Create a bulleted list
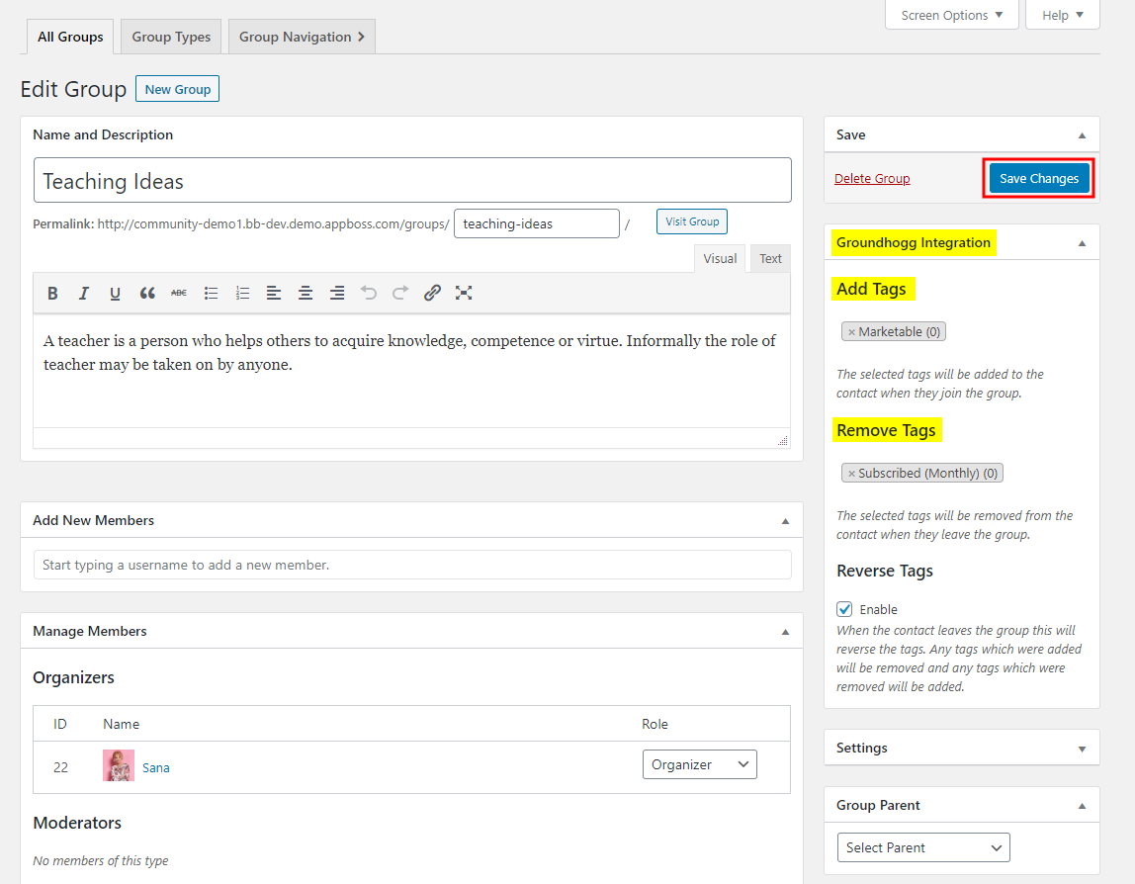 211,293
